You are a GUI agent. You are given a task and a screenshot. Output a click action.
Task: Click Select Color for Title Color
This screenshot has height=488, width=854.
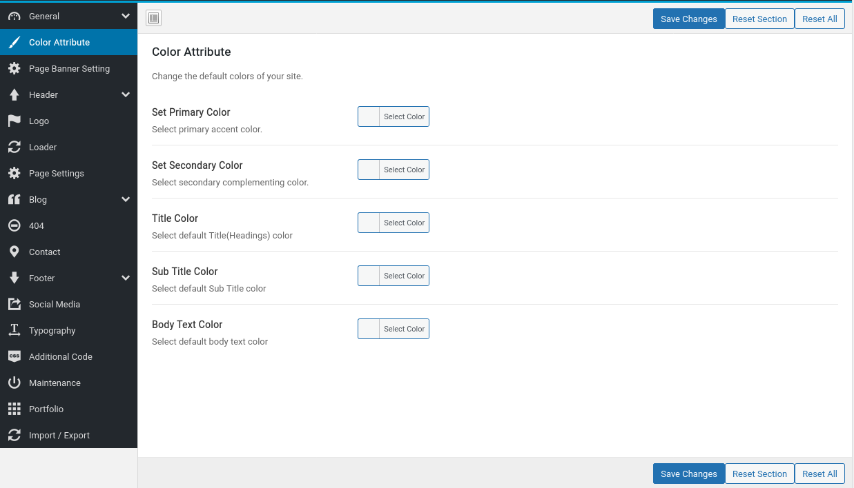click(x=404, y=223)
